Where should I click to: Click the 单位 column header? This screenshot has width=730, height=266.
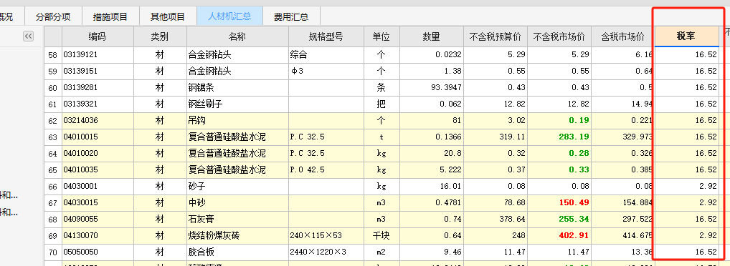(x=381, y=36)
